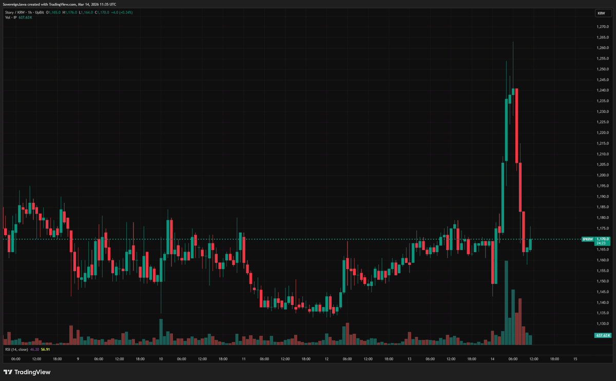
Task: Click the Vol · IP indicator label
Action: 11,17
